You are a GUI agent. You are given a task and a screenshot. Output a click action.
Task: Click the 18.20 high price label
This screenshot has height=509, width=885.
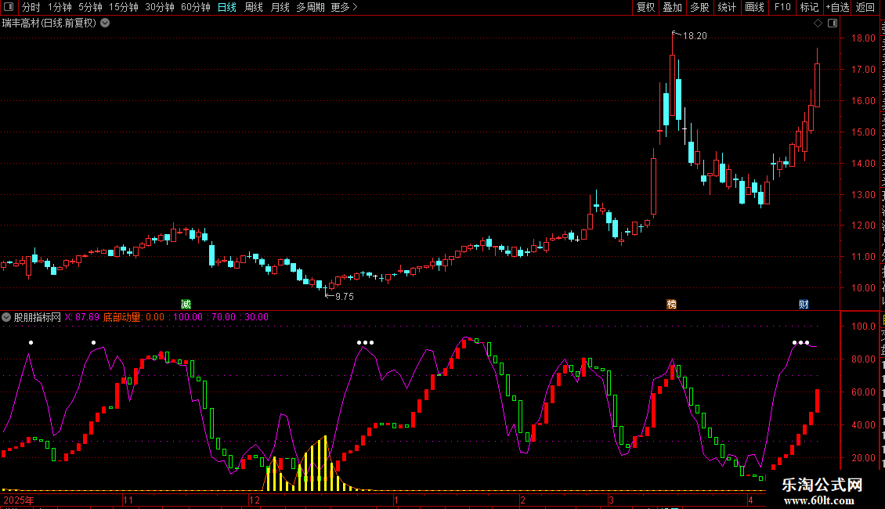point(695,36)
